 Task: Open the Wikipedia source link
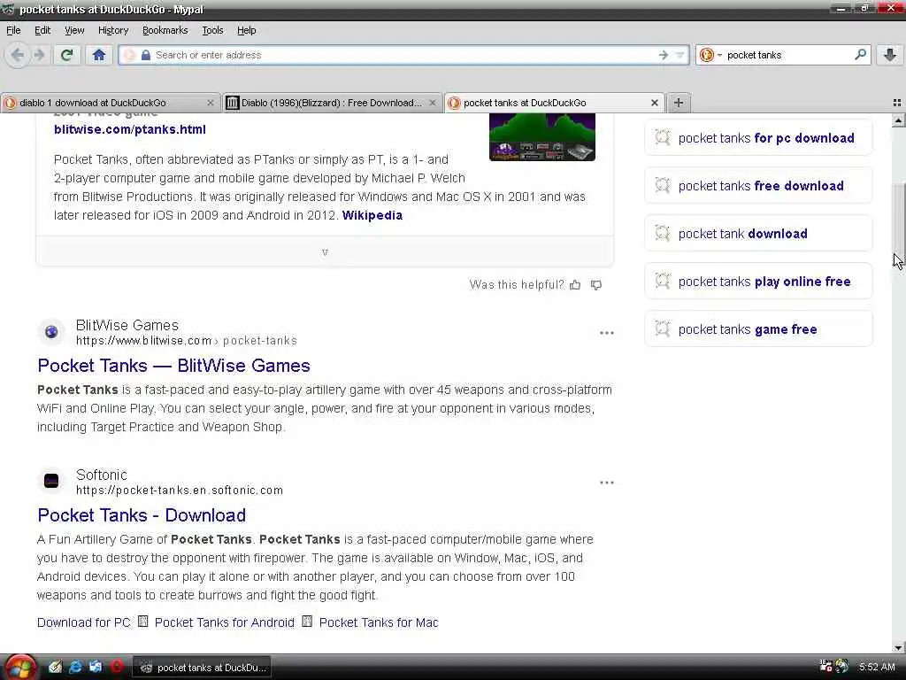372,215
